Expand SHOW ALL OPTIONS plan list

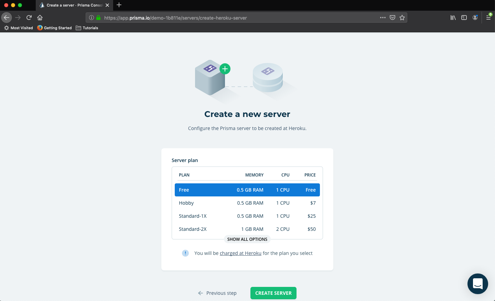(x=247, y=239)
